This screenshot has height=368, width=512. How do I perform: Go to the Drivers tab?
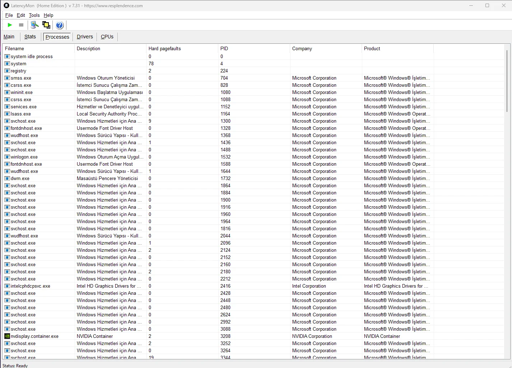click(85, 37)
